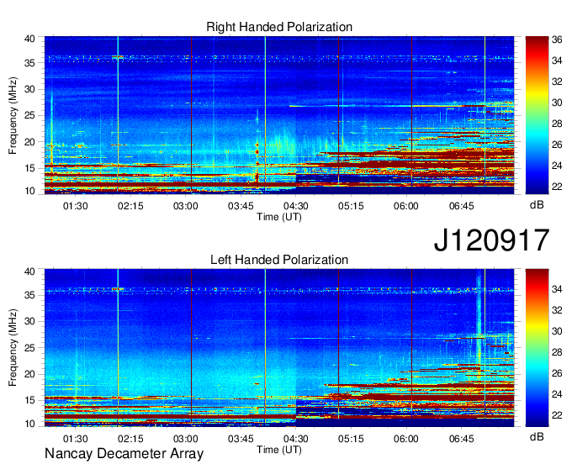Click the "Nancay Decameter Array" caption

(x=124, y=454)
